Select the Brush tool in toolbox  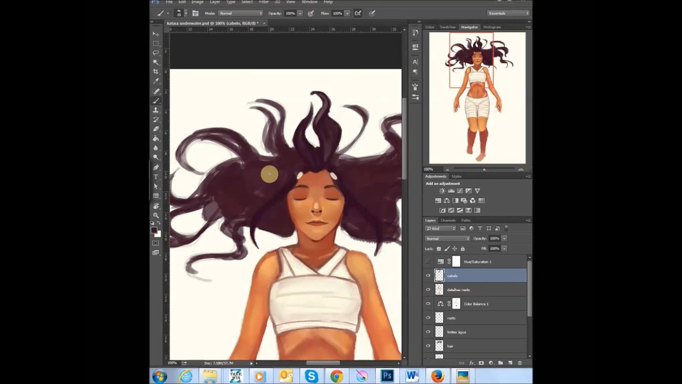point(156,101)
